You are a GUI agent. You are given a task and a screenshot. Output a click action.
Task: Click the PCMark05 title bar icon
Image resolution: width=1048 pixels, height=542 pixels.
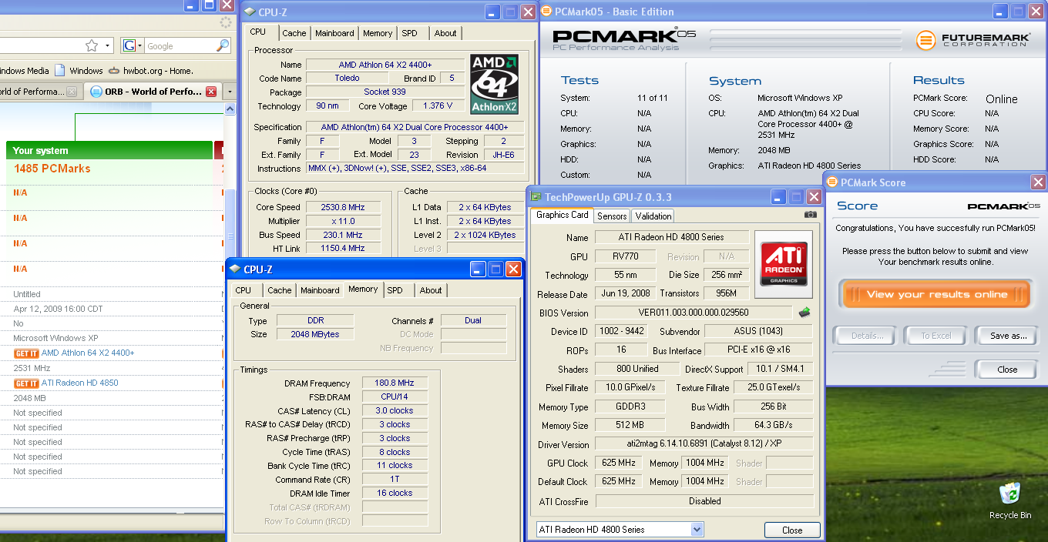coord(546,11)
